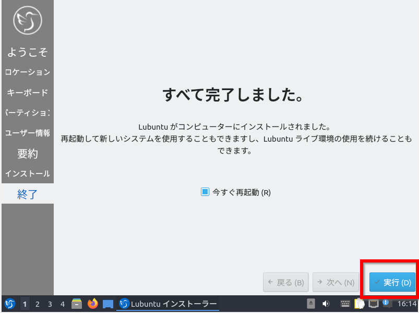419x313 pixels.
Task: Switch to workspace 4
Action: click(63, 304)
